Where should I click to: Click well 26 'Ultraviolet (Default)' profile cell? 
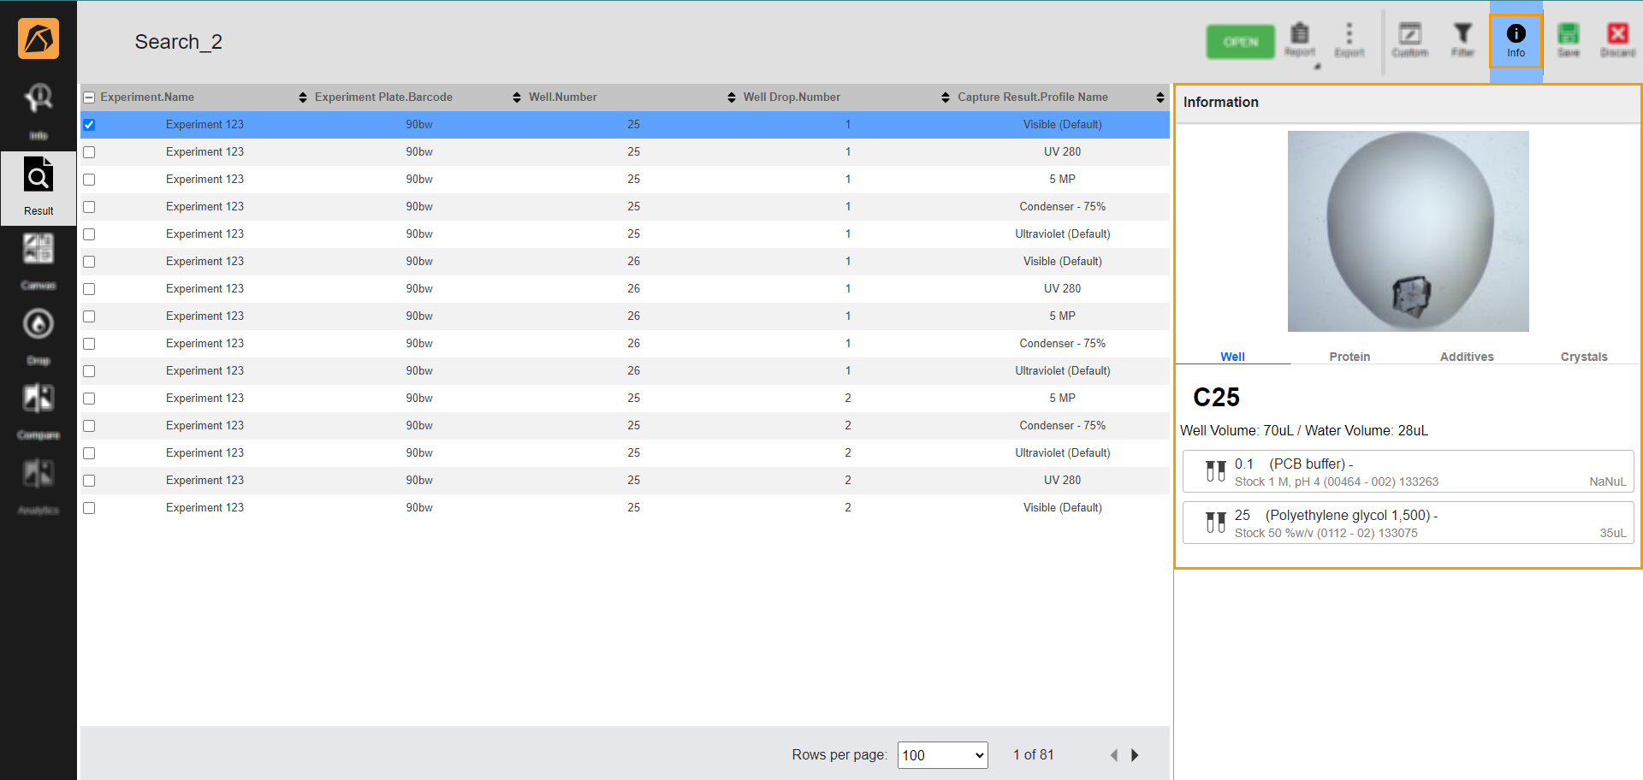(1063, 371)
